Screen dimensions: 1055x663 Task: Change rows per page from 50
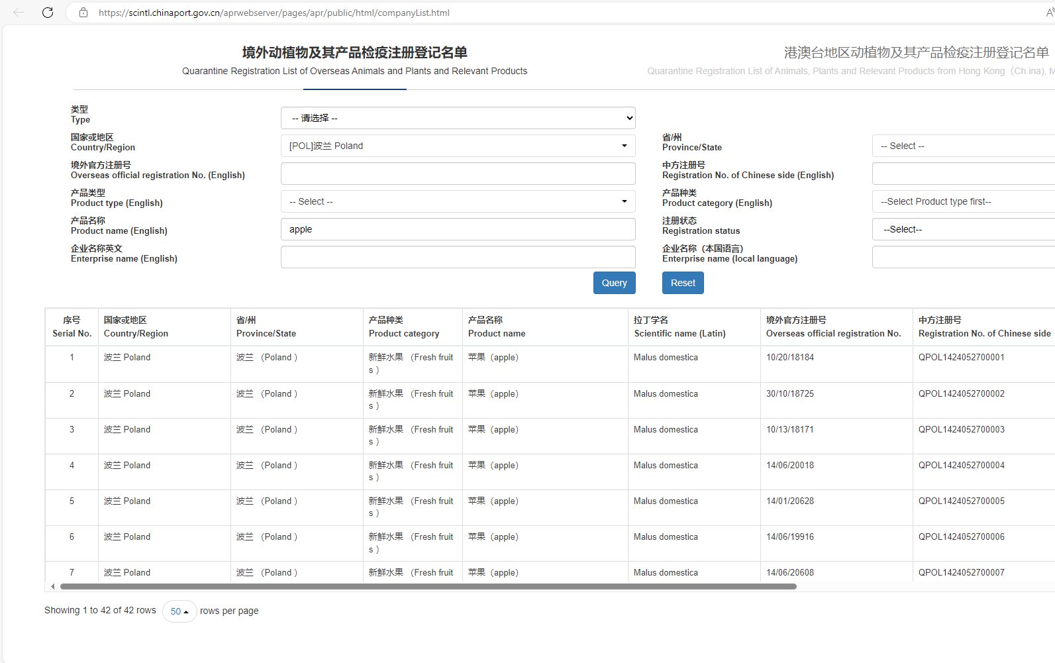[x=179, y=611]
